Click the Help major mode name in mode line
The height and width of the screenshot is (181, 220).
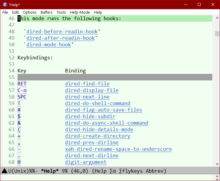click(x=100, y=171)
